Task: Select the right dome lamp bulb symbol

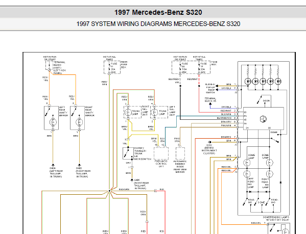Action: pyautogui.click(x=270, y=163)
